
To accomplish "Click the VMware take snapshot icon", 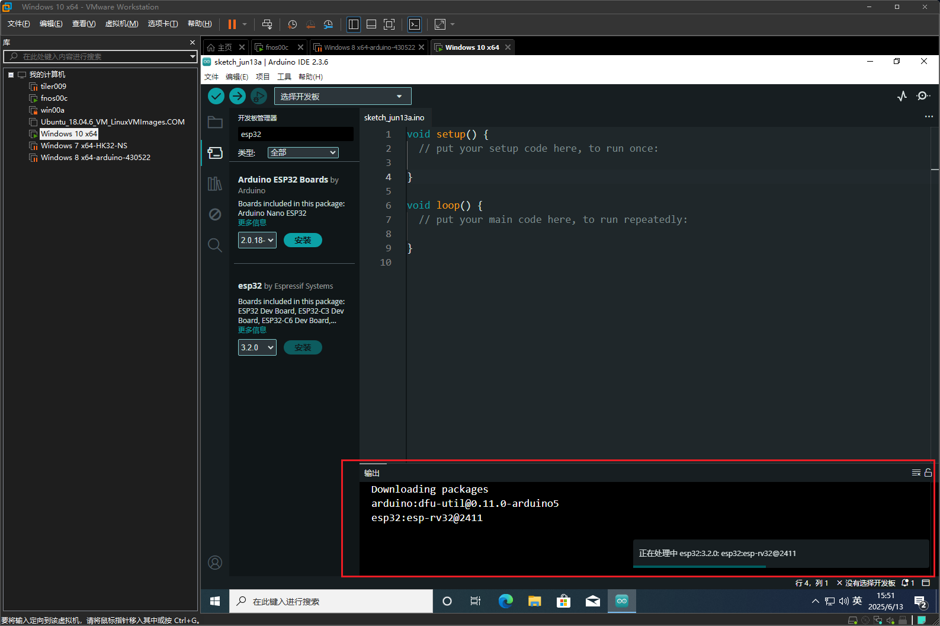I will [x=292, y=24].
